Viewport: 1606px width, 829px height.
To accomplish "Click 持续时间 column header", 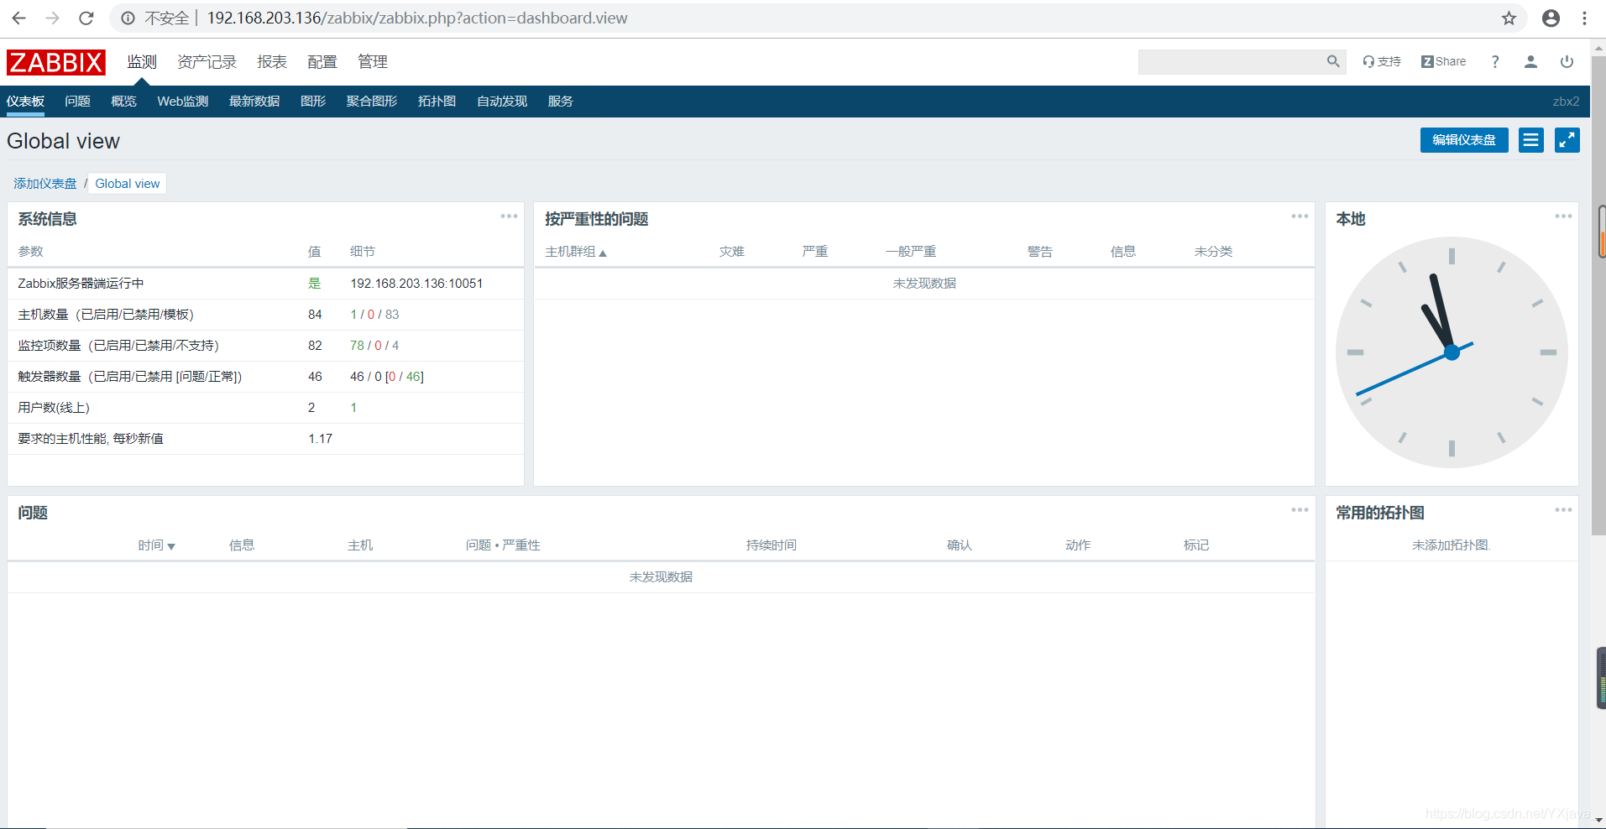I will 772,545.
